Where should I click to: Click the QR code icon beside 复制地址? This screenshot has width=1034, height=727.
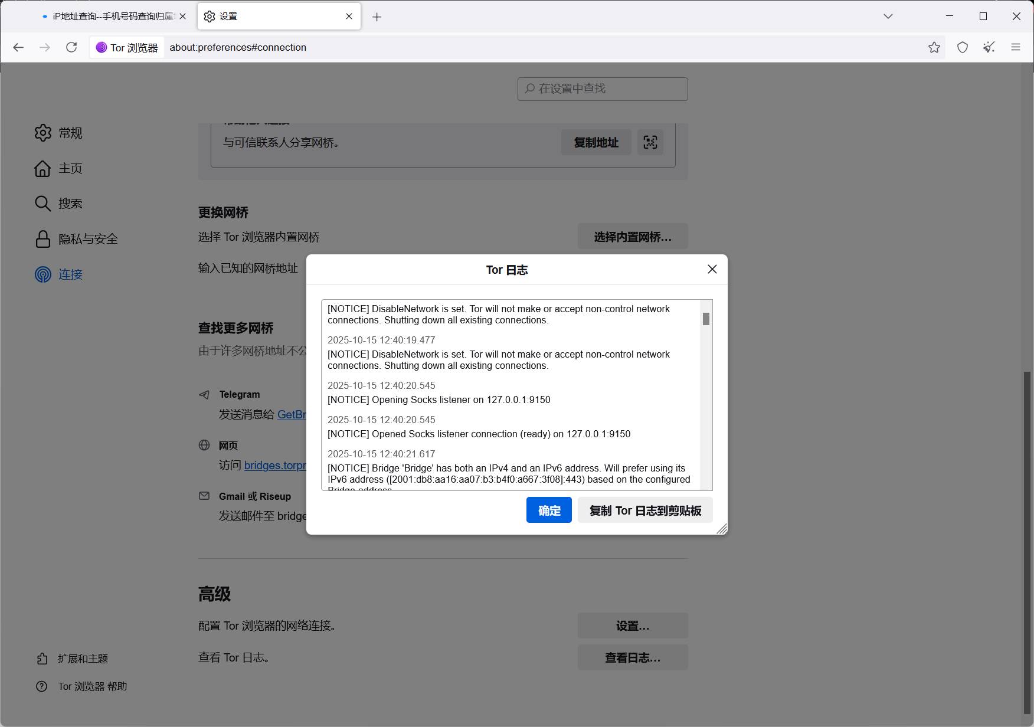pos(650,142)
